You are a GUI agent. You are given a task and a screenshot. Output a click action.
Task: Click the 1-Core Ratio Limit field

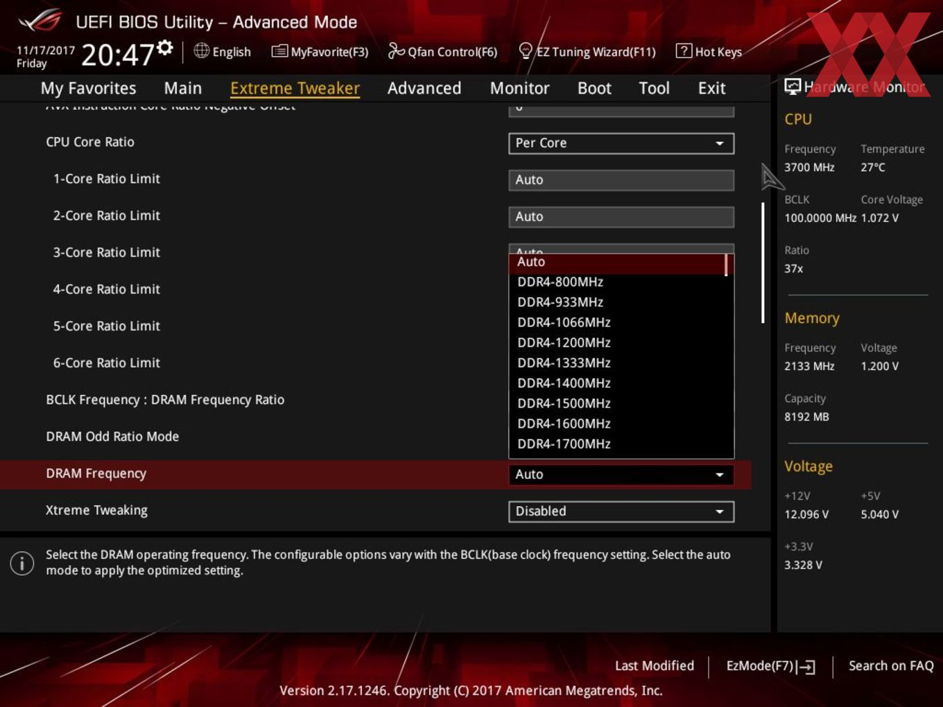click(x=621, y=180)
